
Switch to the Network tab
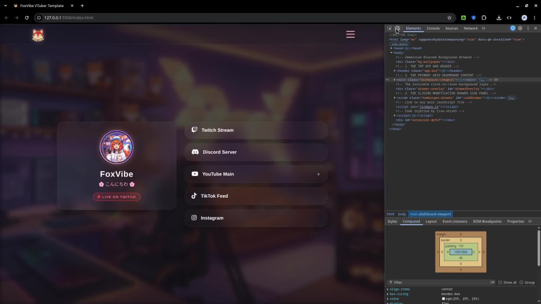(x=471, y=28)
